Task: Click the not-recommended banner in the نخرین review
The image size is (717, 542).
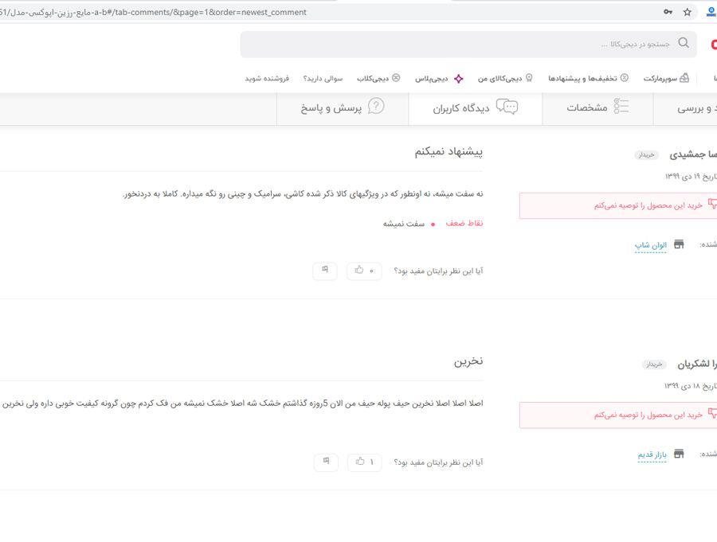Action: 618,415
